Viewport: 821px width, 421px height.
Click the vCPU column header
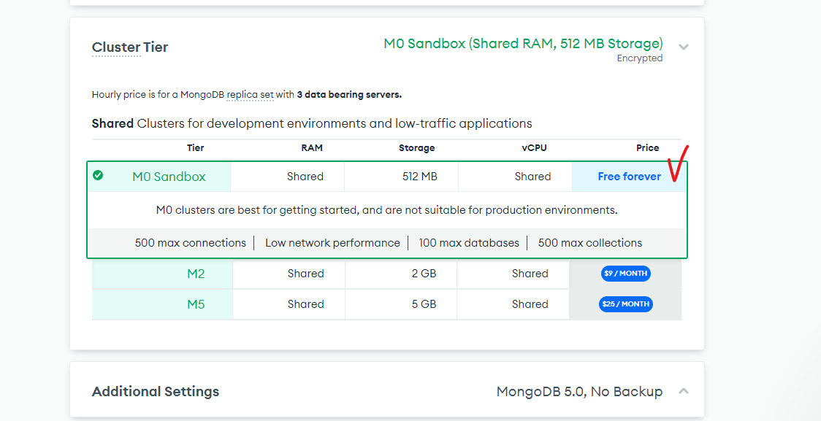click(x=534, y=148)
